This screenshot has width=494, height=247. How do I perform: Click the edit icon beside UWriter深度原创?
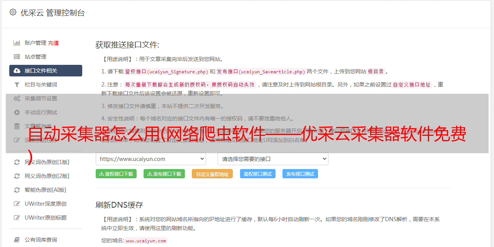17,204
